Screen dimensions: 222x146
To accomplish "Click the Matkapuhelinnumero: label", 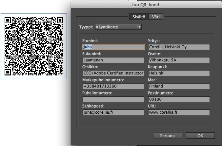I will coord(103,80).
